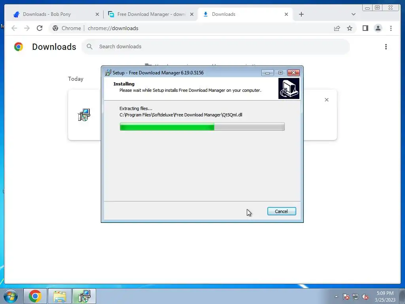Click the Setup title bar installer icon
This screenshot has width=405, height=304.
click(108, 73)
